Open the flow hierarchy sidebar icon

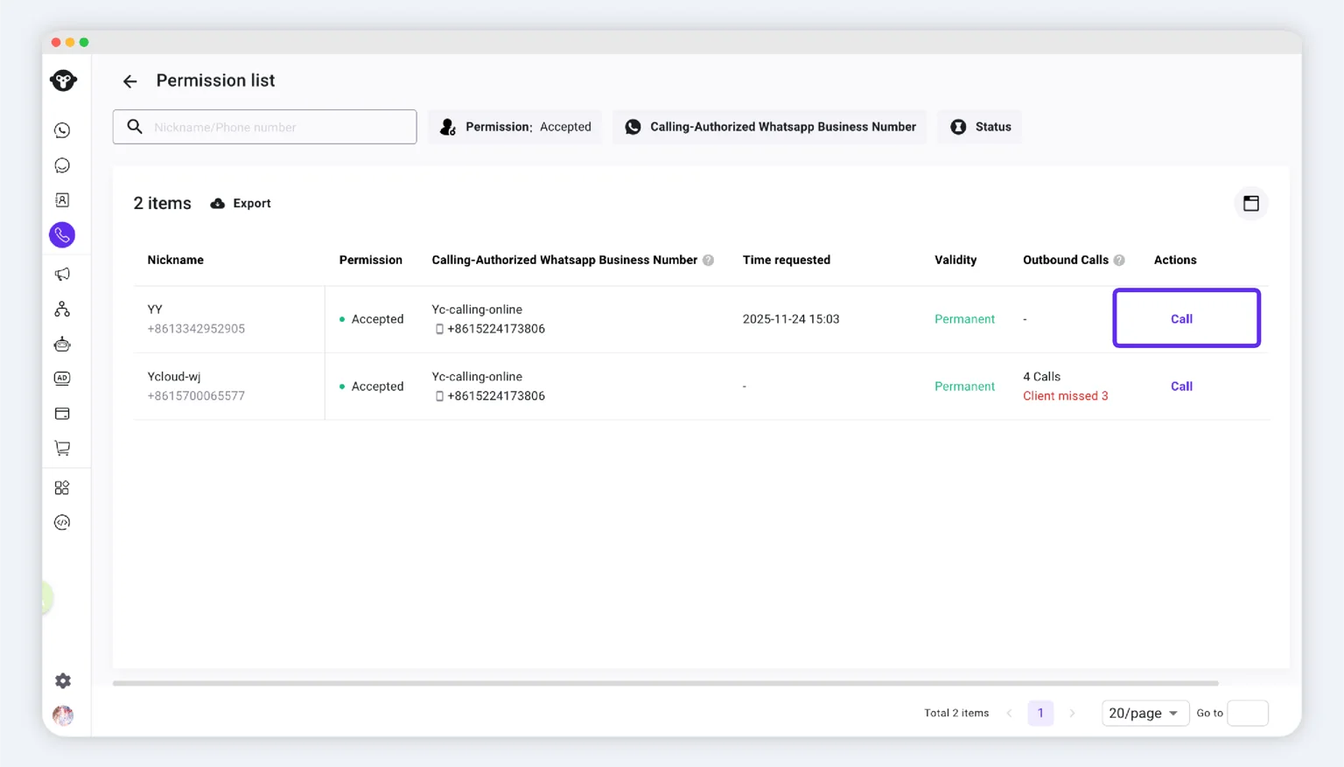[62, 309]
